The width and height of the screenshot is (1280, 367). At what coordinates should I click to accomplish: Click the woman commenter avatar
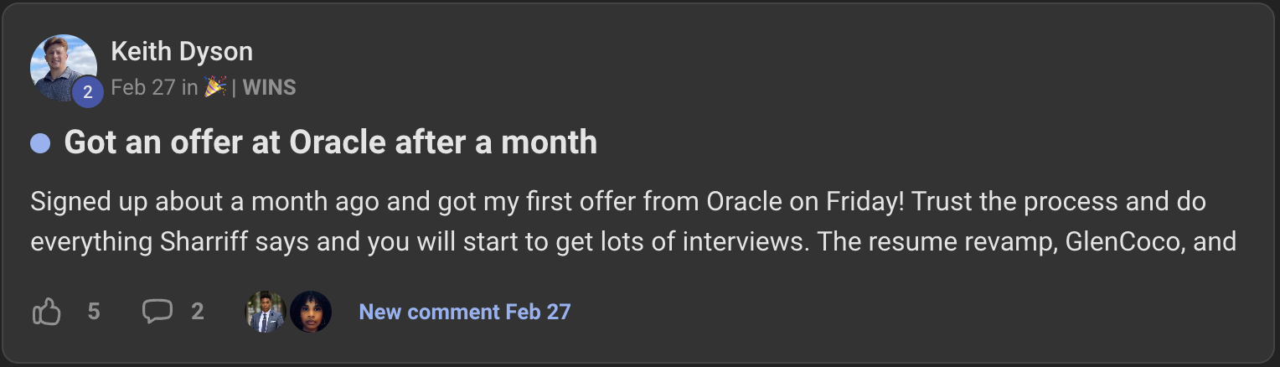tap(311, 313)
